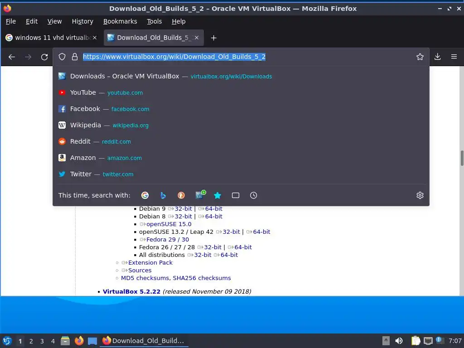Open Debian 8 64-bit download link

click(x=213, y=216)
